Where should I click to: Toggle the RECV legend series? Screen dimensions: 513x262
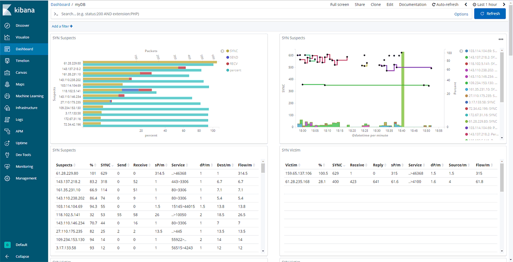[233, 64]
